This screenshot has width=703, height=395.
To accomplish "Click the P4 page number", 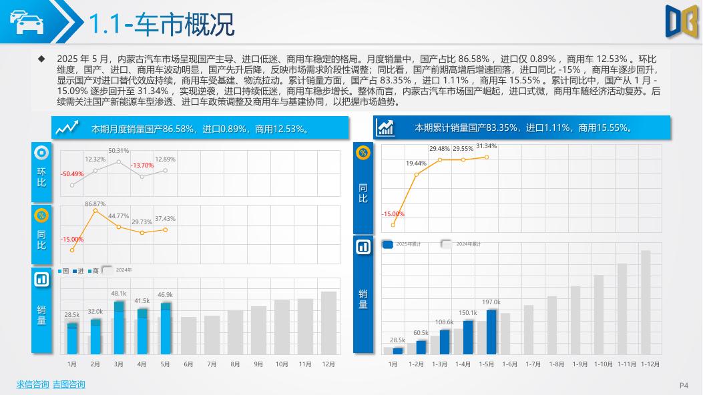I will [684, 385].
